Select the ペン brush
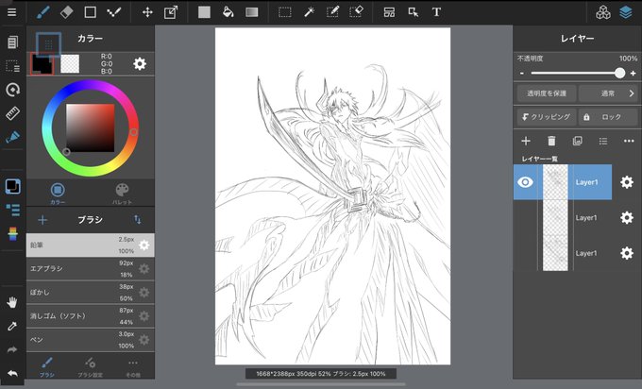The image size is (642, 389). coord(90,340)
